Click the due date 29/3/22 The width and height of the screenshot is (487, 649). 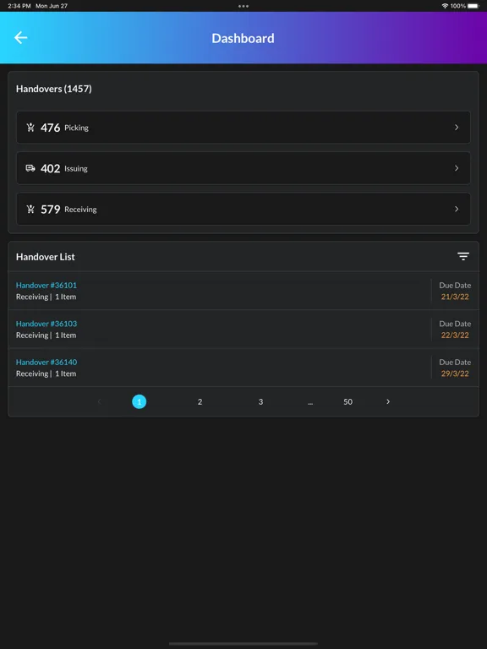click(x=455, y=374)
